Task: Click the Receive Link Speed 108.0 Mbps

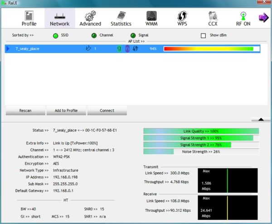Action: [x=180, y=201]
